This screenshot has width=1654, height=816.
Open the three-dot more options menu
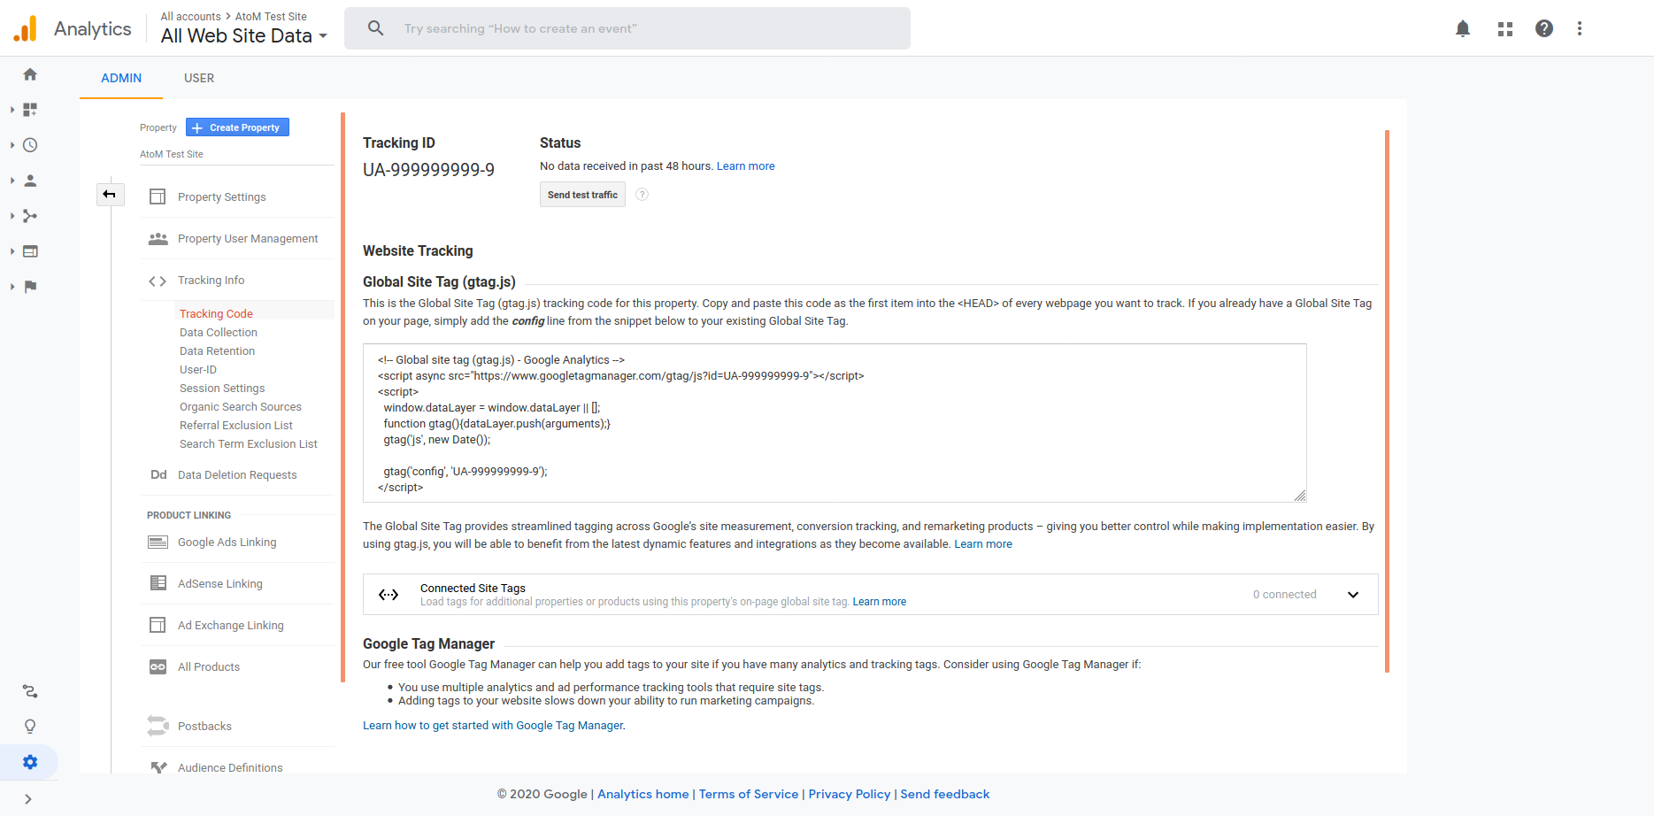[1580, 28]
